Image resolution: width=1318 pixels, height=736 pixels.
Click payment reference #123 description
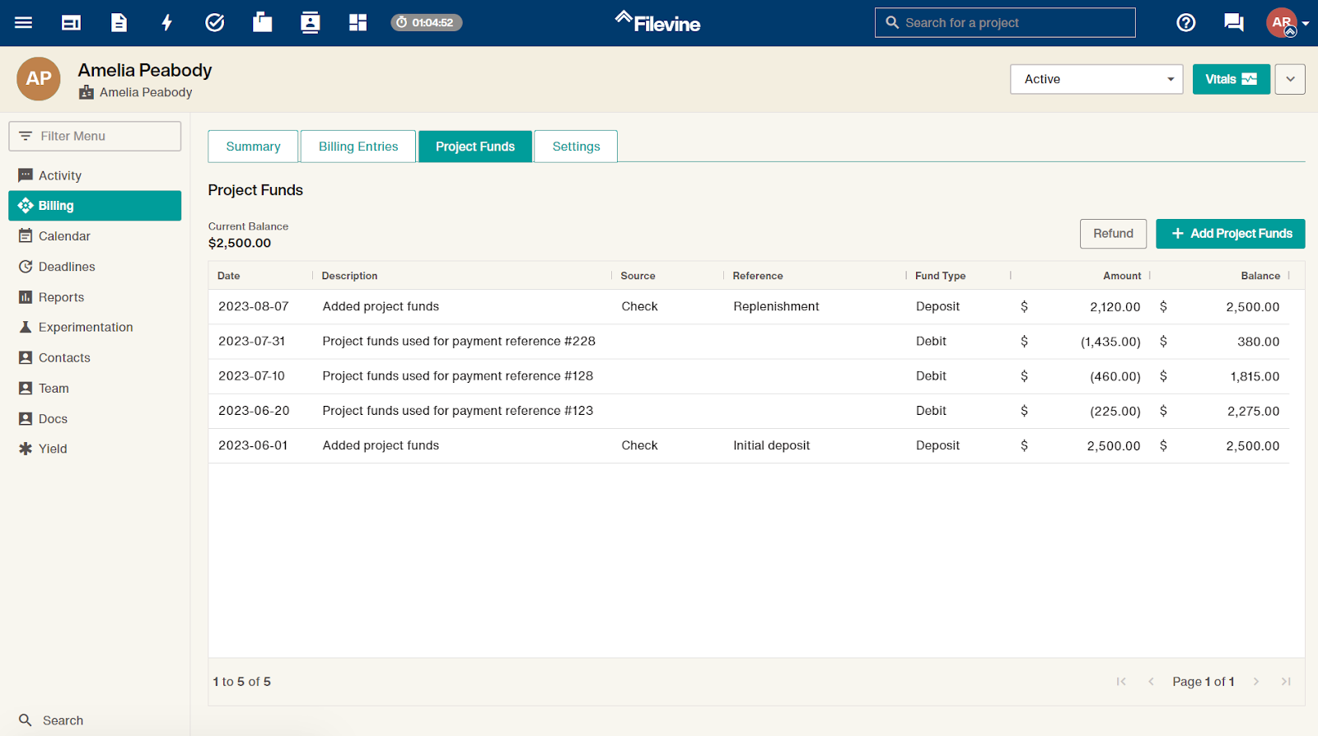[458, 410]
